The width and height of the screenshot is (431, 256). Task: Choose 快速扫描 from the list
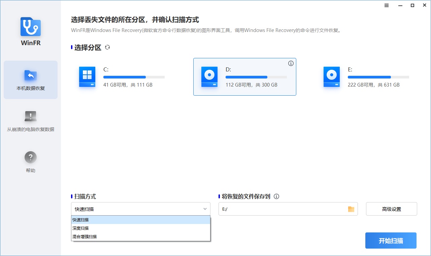point(141,220)
